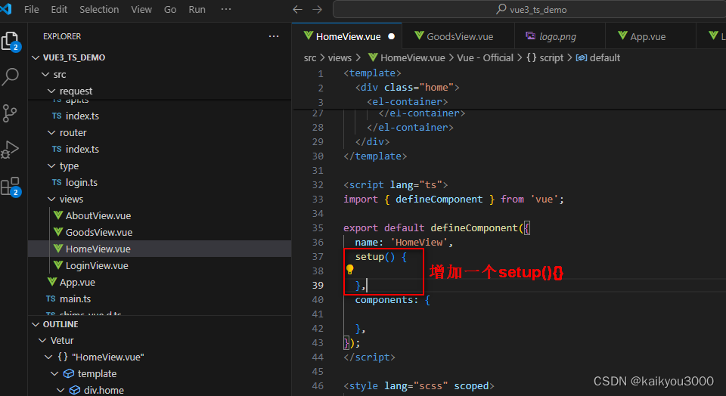Select HomeView.vue in the file tree
This screenshot has height=396, width=726.
(x=160, y=249)
